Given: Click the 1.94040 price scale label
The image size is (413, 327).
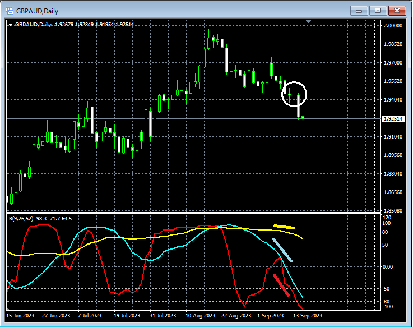Looking at the screenshot, I should point(393,100).
